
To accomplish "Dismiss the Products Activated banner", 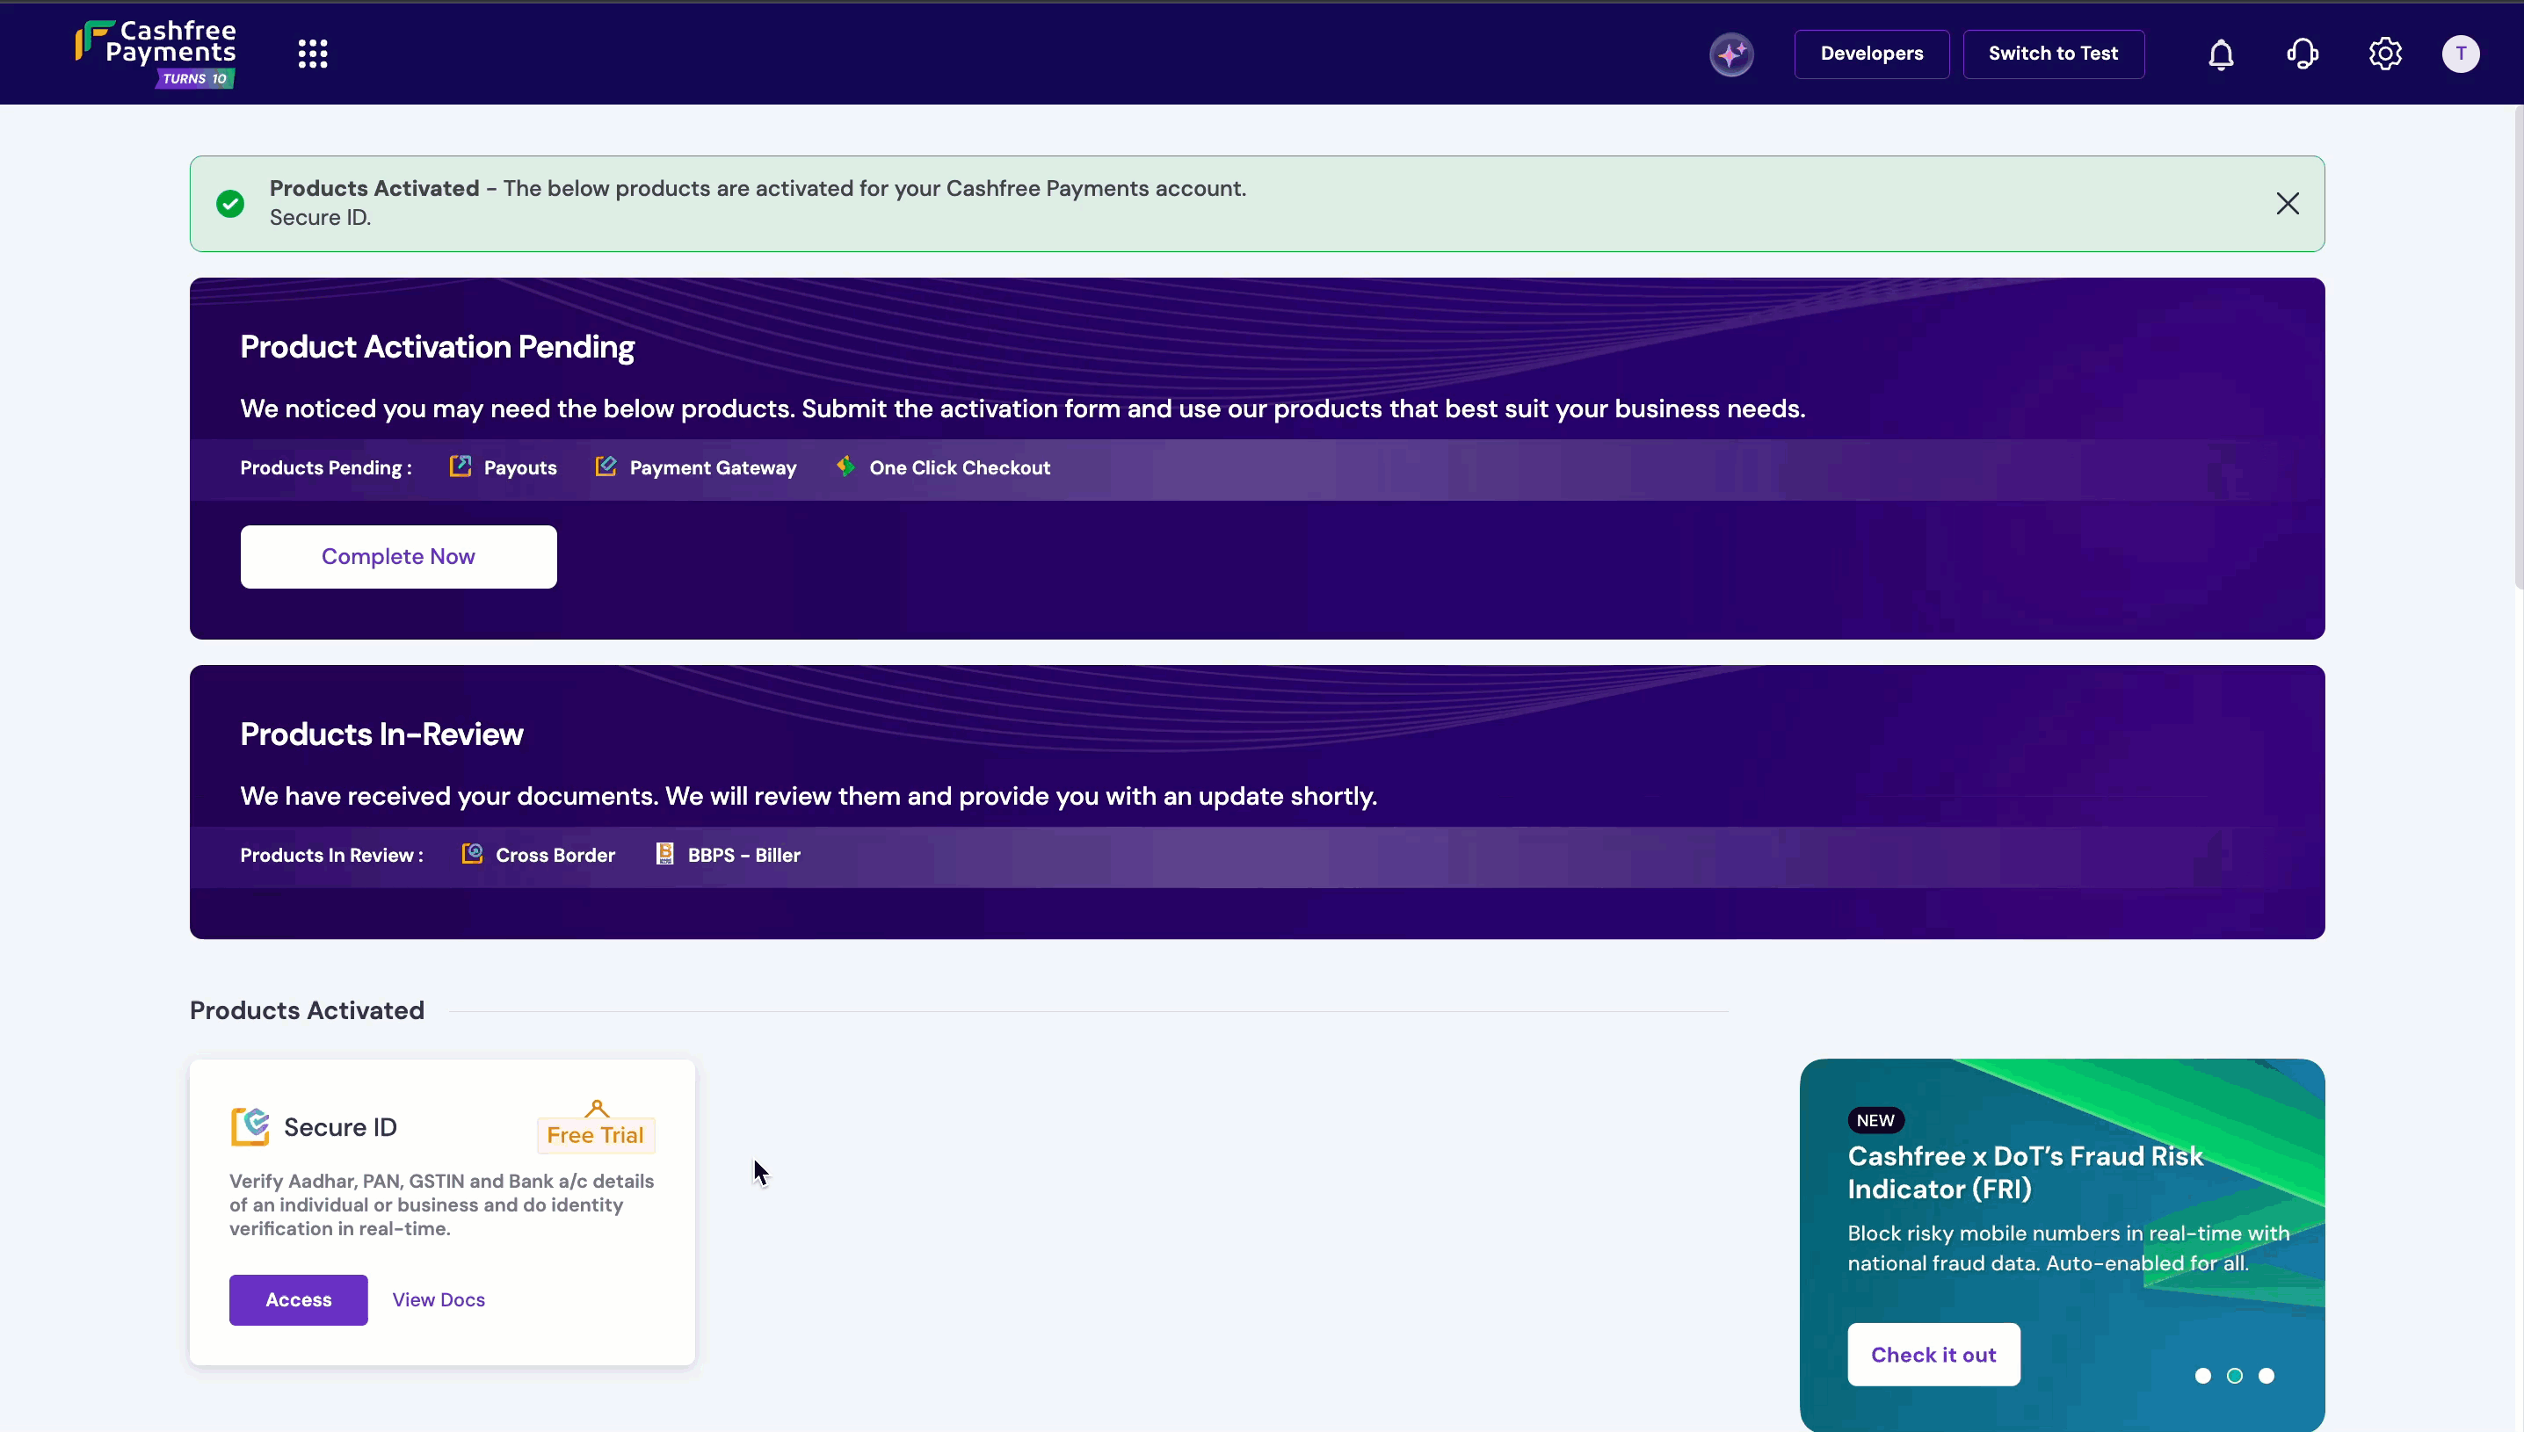I will [2288, 204].
